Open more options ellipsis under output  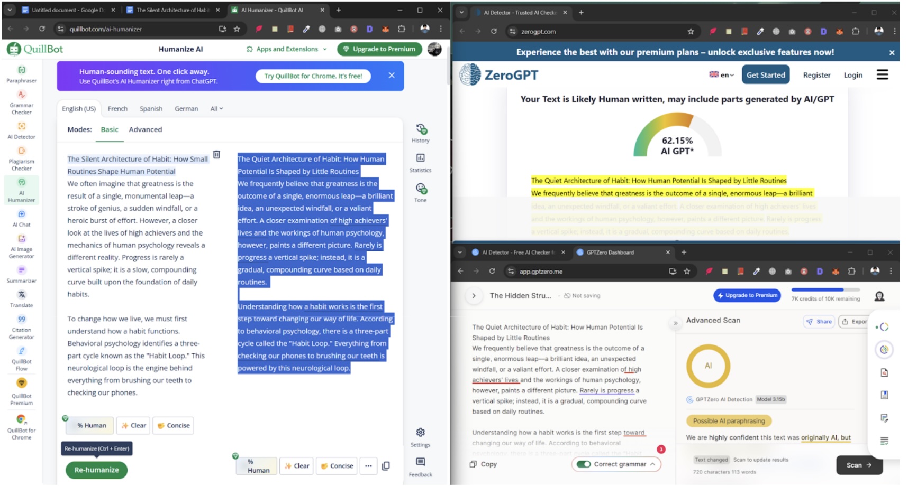click(x=368, y=466)
